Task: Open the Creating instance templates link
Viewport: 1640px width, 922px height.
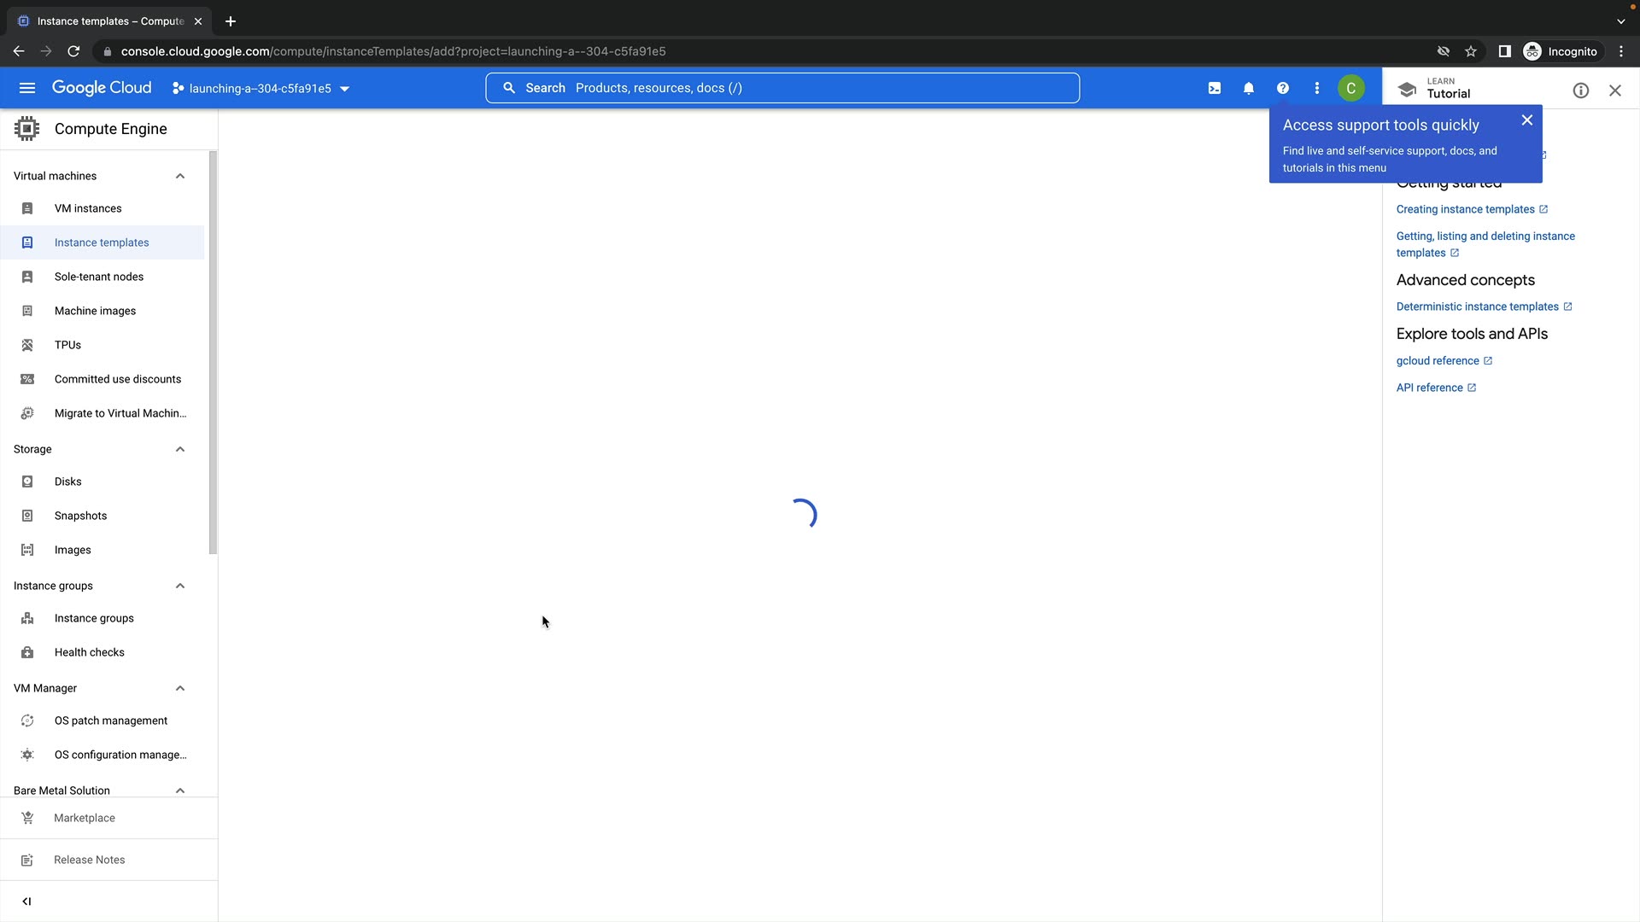Action: pos(1465,209)
